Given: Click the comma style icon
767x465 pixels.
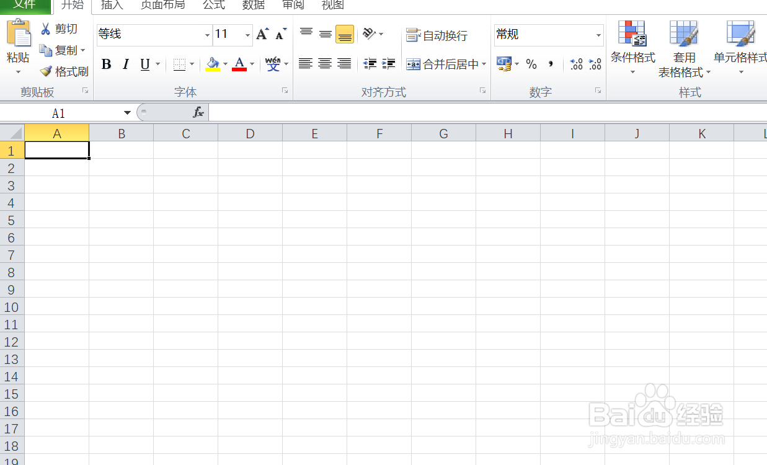Looking at the screenshot, I should (551, 64).
